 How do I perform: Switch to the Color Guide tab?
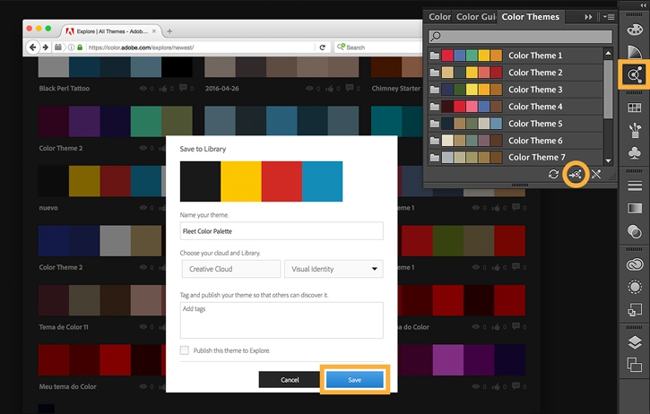point(475,17)
